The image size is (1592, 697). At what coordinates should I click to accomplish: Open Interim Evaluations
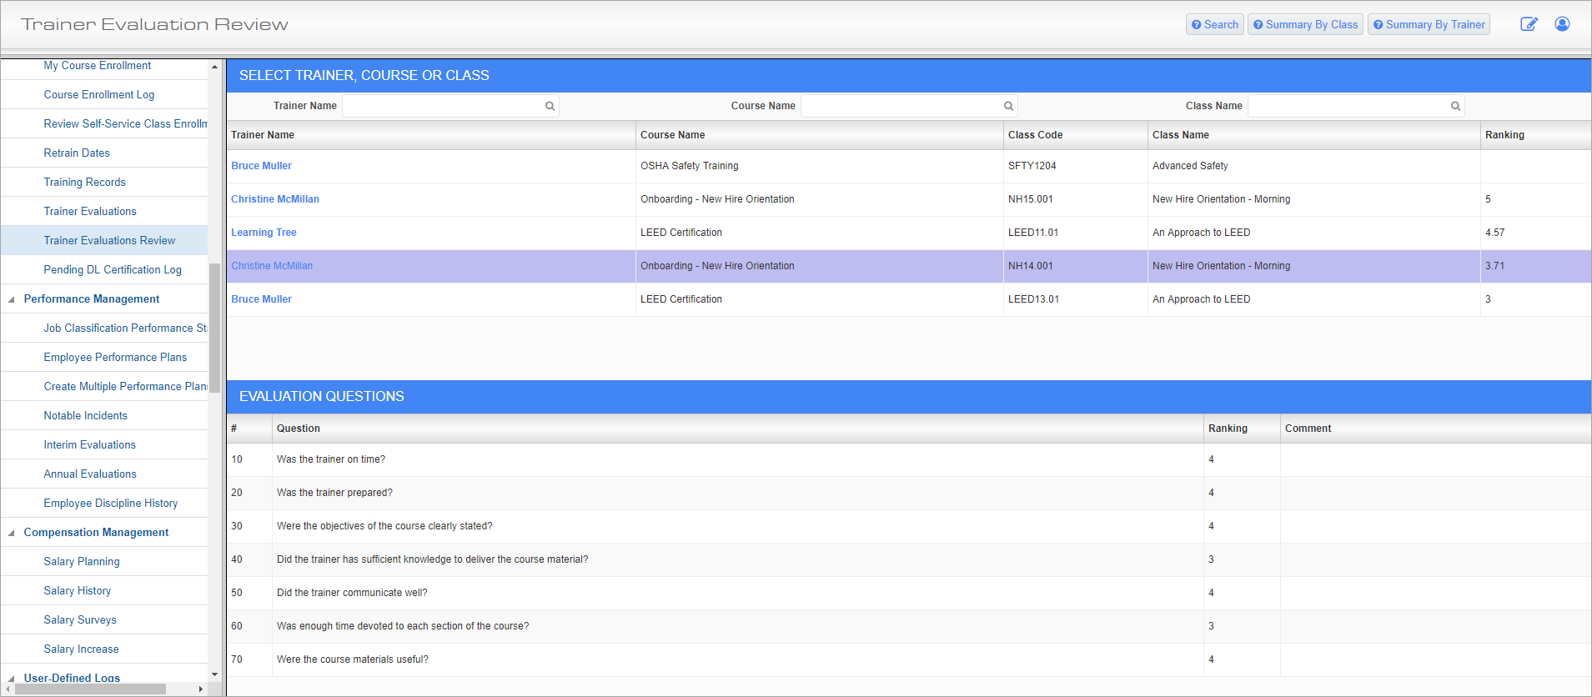[x=89, y=445]
